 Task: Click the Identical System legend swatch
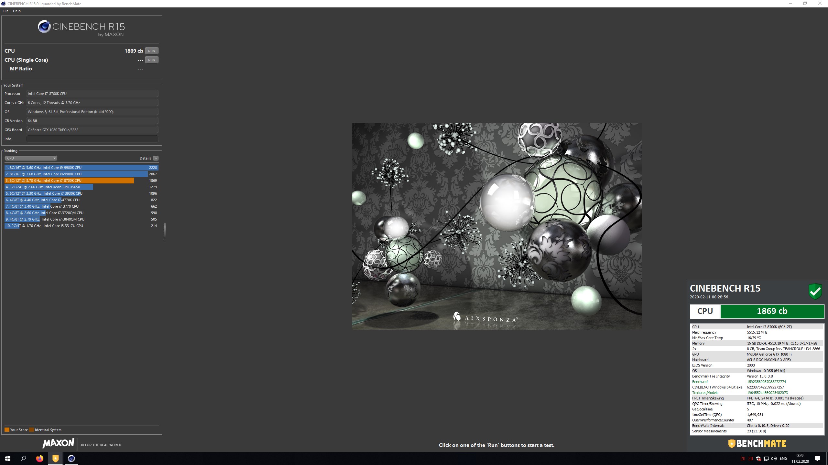[31, 430]
